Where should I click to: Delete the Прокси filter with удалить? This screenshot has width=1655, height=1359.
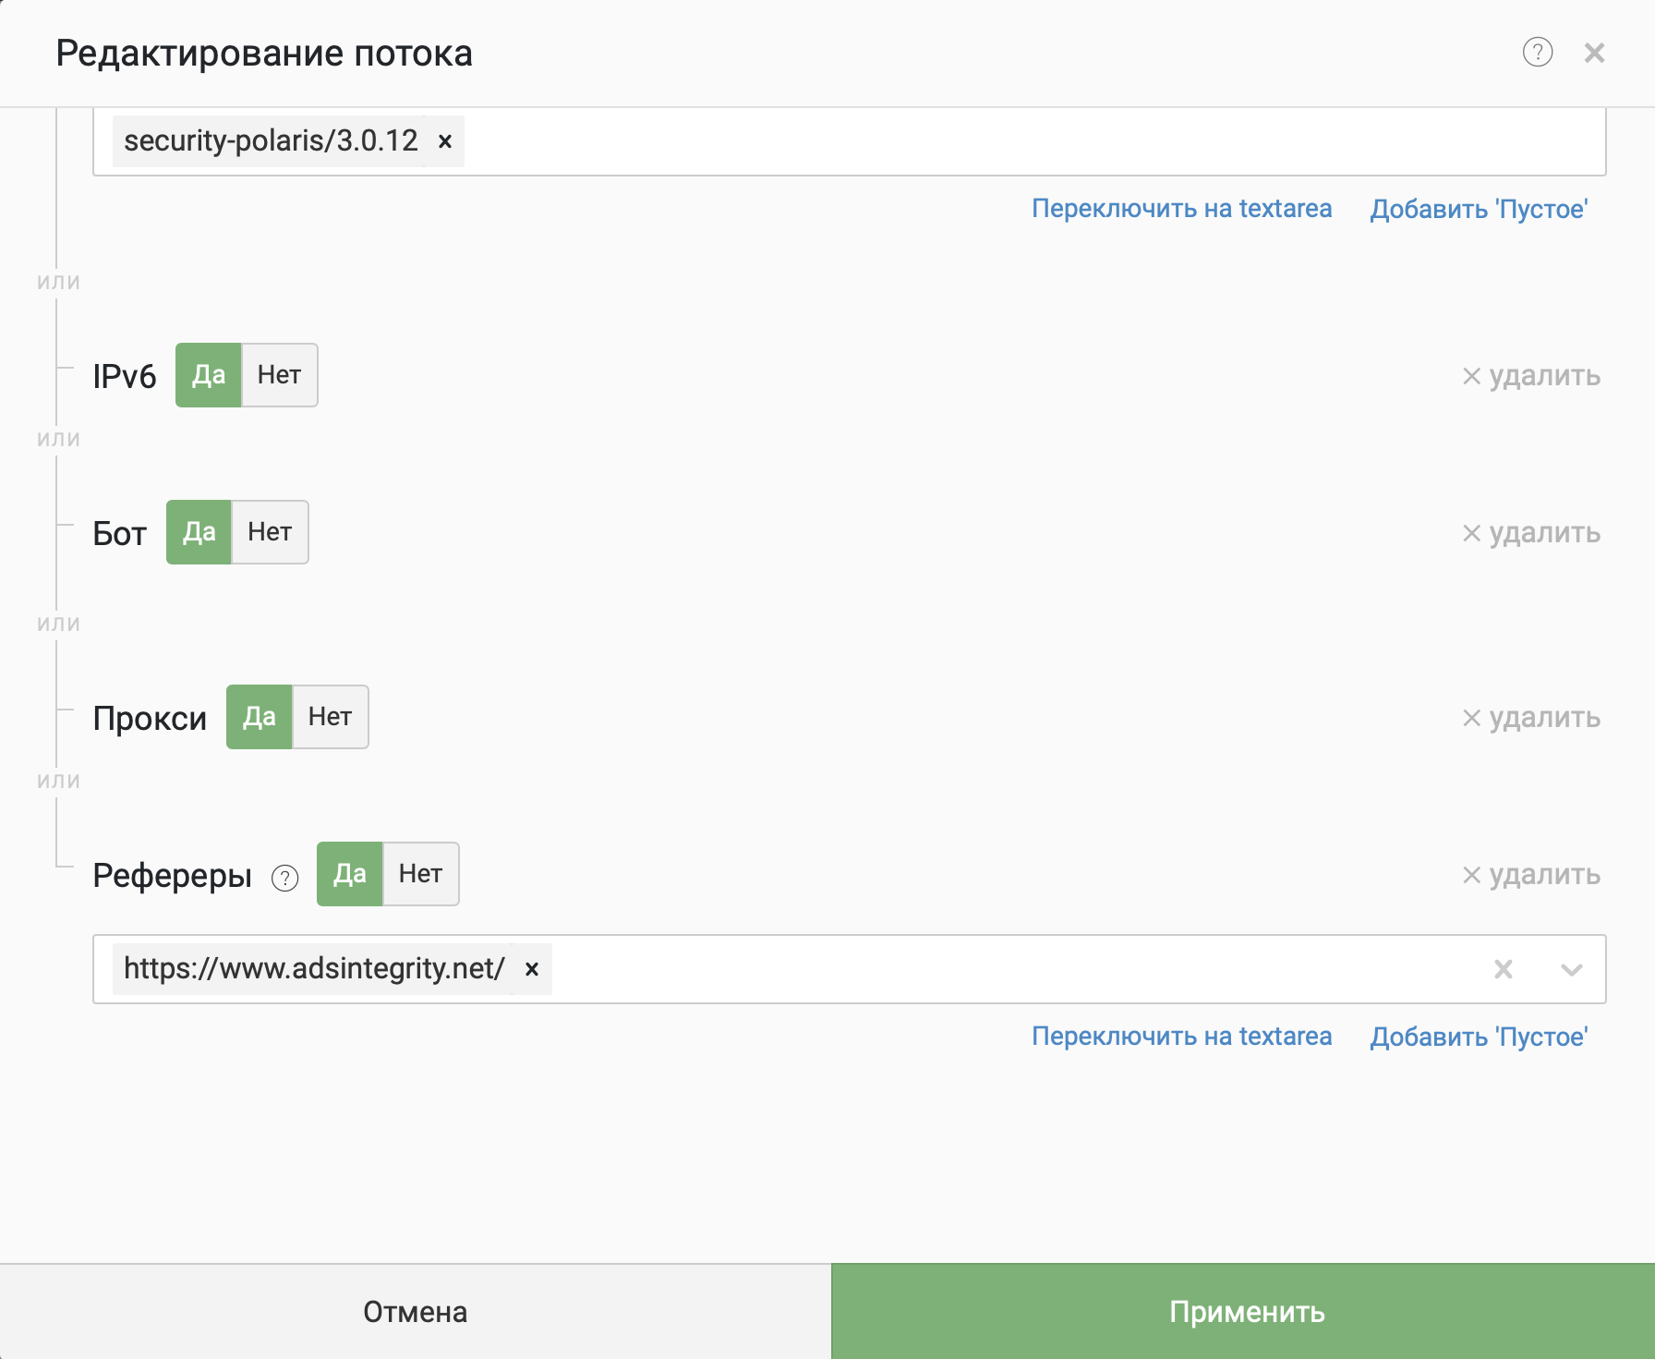(x=1530, y=718)
